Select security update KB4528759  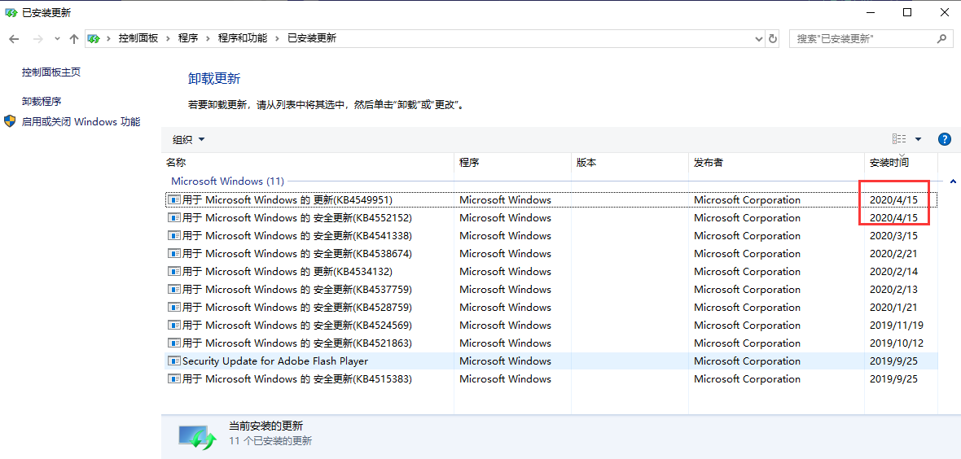[x=551, y=307]
